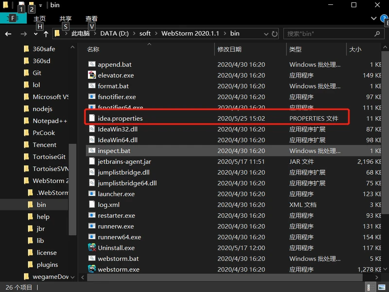The width and height of the screenshot is (389, 292).
Task: Select the Git folder in tree
Action: pos(37,73)
